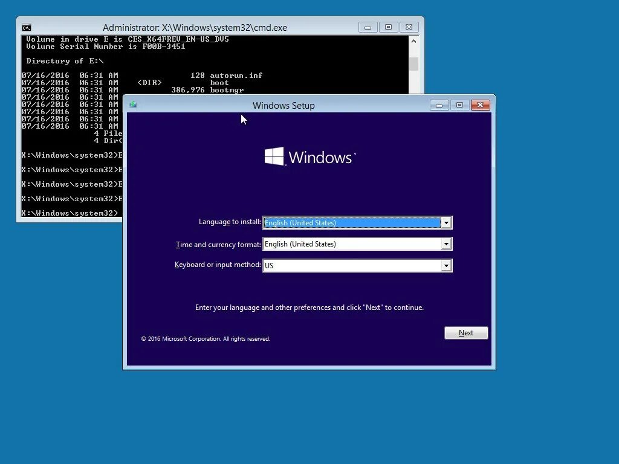Maximize the Windows Setup window
Image resolution: width=619 pixels, height=464 pixels.
point(459,105)
